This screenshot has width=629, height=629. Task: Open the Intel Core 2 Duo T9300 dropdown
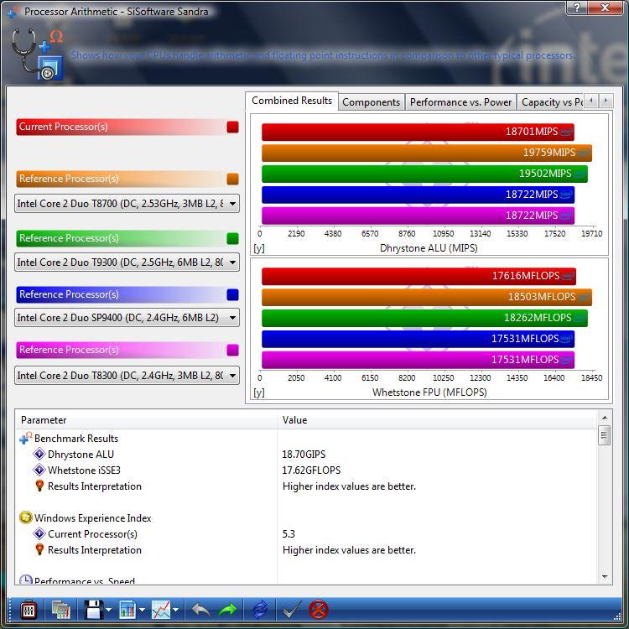point(127,263)
